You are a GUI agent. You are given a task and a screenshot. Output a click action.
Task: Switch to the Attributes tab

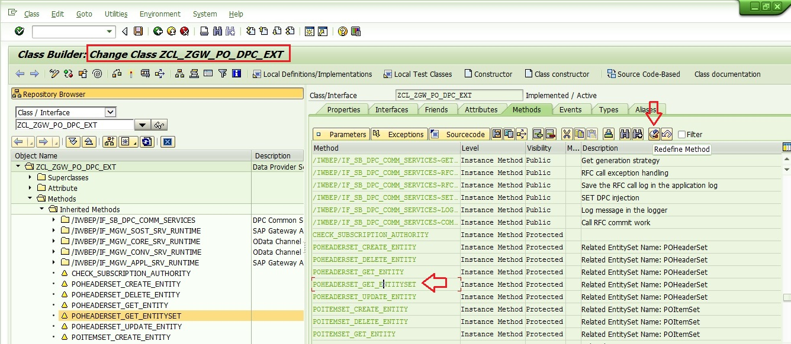click(x=481, y=109)
